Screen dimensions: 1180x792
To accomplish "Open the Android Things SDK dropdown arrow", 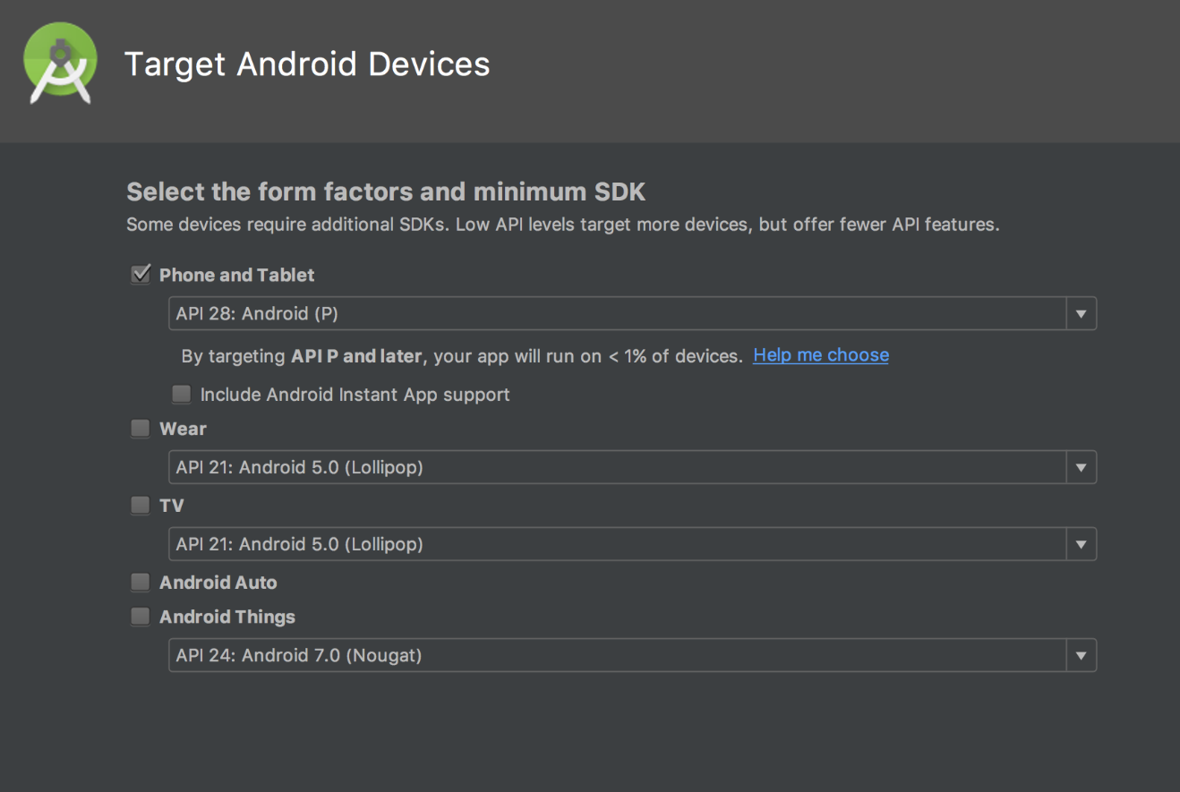I will click(x=1081, y=655).
